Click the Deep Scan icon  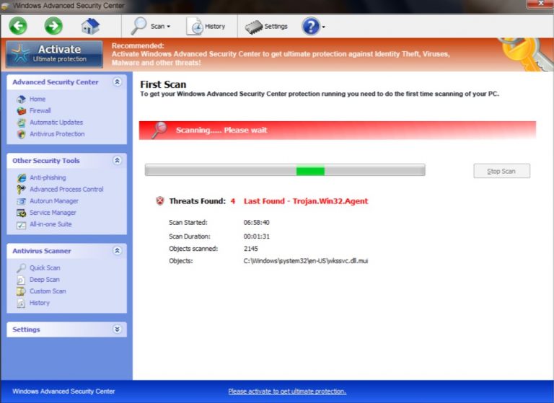(21, 280)
